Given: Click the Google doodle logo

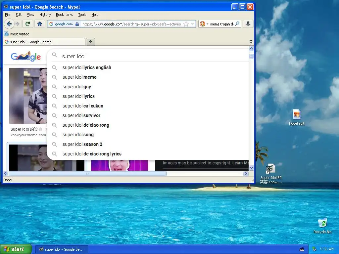Looking at the screenshot, I should pos(26,56).
